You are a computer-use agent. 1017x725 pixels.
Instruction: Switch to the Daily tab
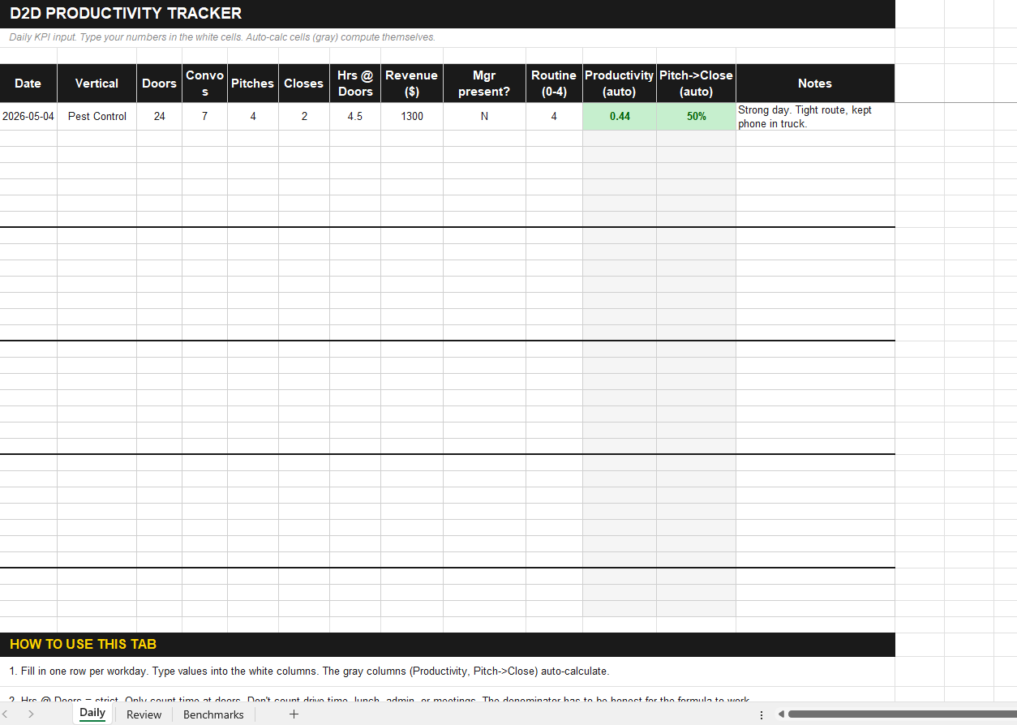(x=92, y=713)
